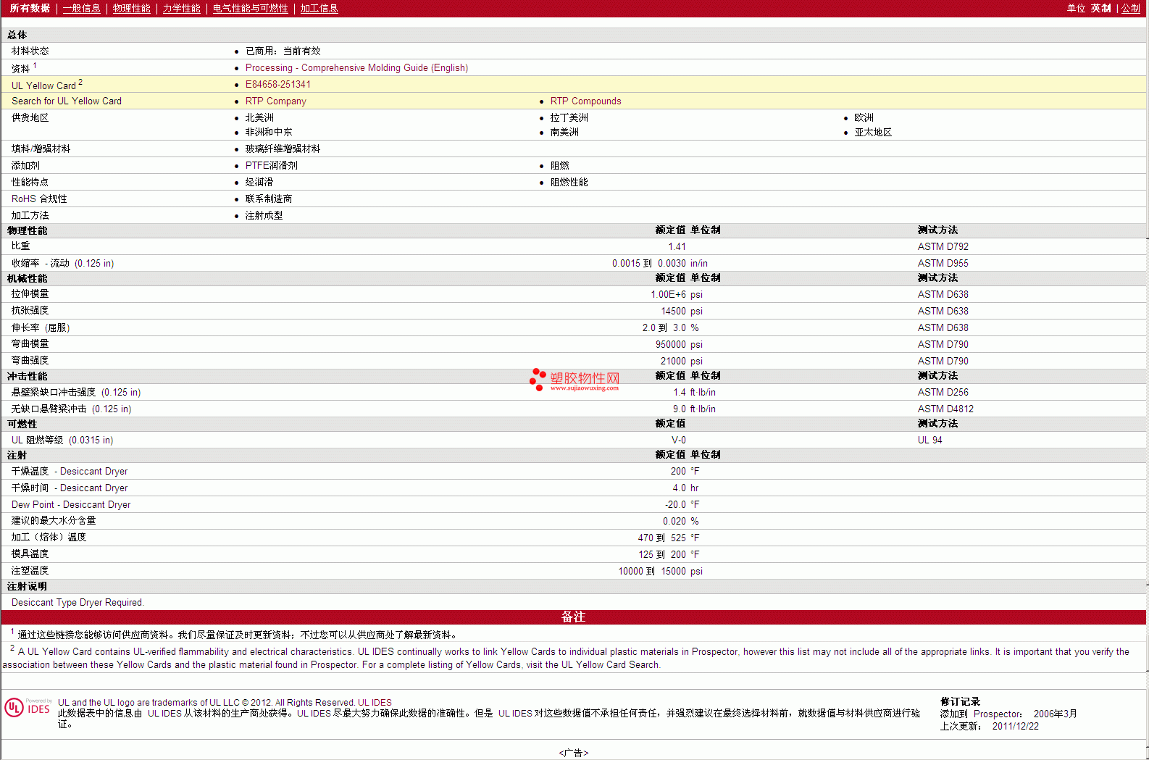Click the 弯曲强度 value 21000

pos(673,361)
